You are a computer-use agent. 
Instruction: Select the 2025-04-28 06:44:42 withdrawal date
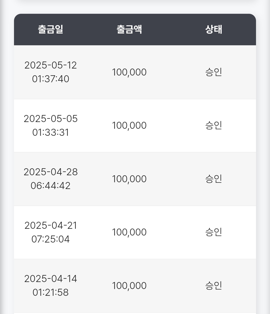pyautogui.click(x=51, y=179)
